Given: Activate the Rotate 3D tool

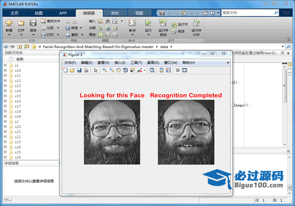Looking at the screenshot, I should [x=125, y=70].
